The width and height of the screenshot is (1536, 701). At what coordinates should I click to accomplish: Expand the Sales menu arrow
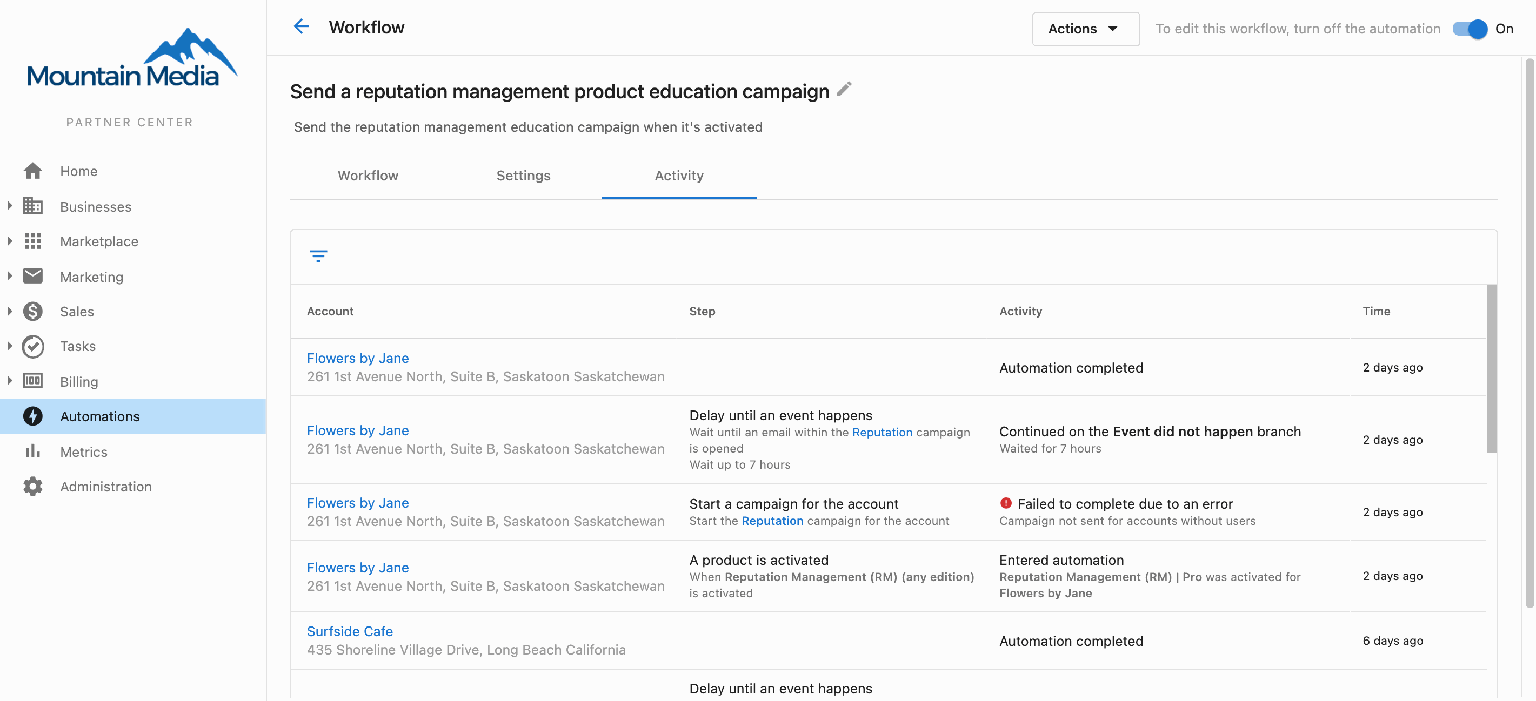(10, 312)
